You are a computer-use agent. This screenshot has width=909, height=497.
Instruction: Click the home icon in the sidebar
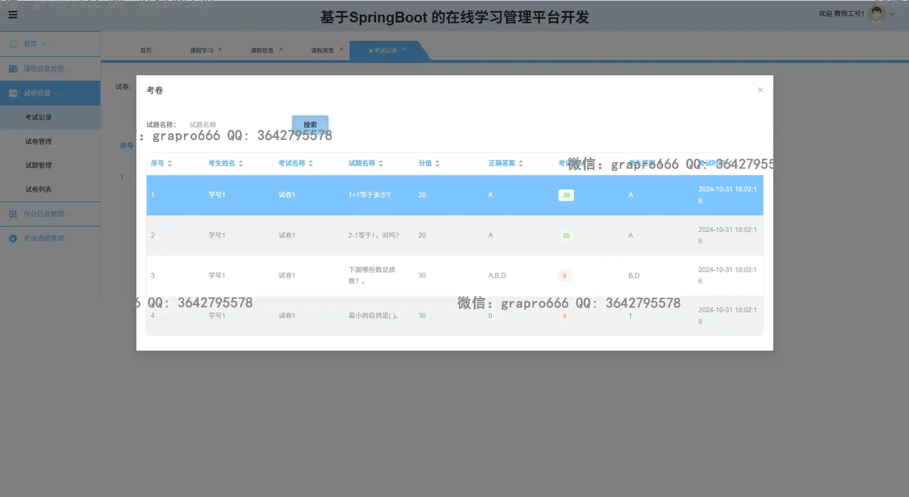(x=13, y=44)
